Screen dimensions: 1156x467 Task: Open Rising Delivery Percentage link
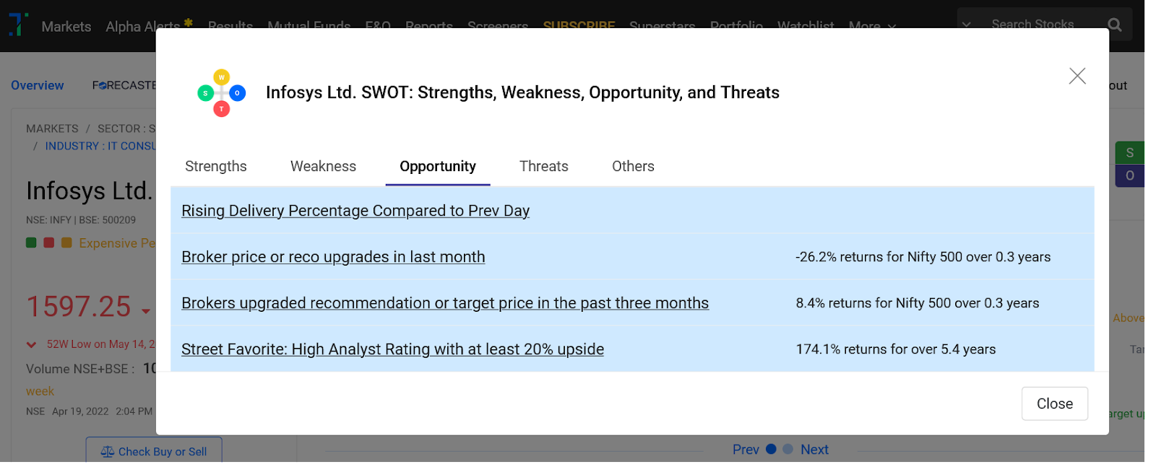355,211
